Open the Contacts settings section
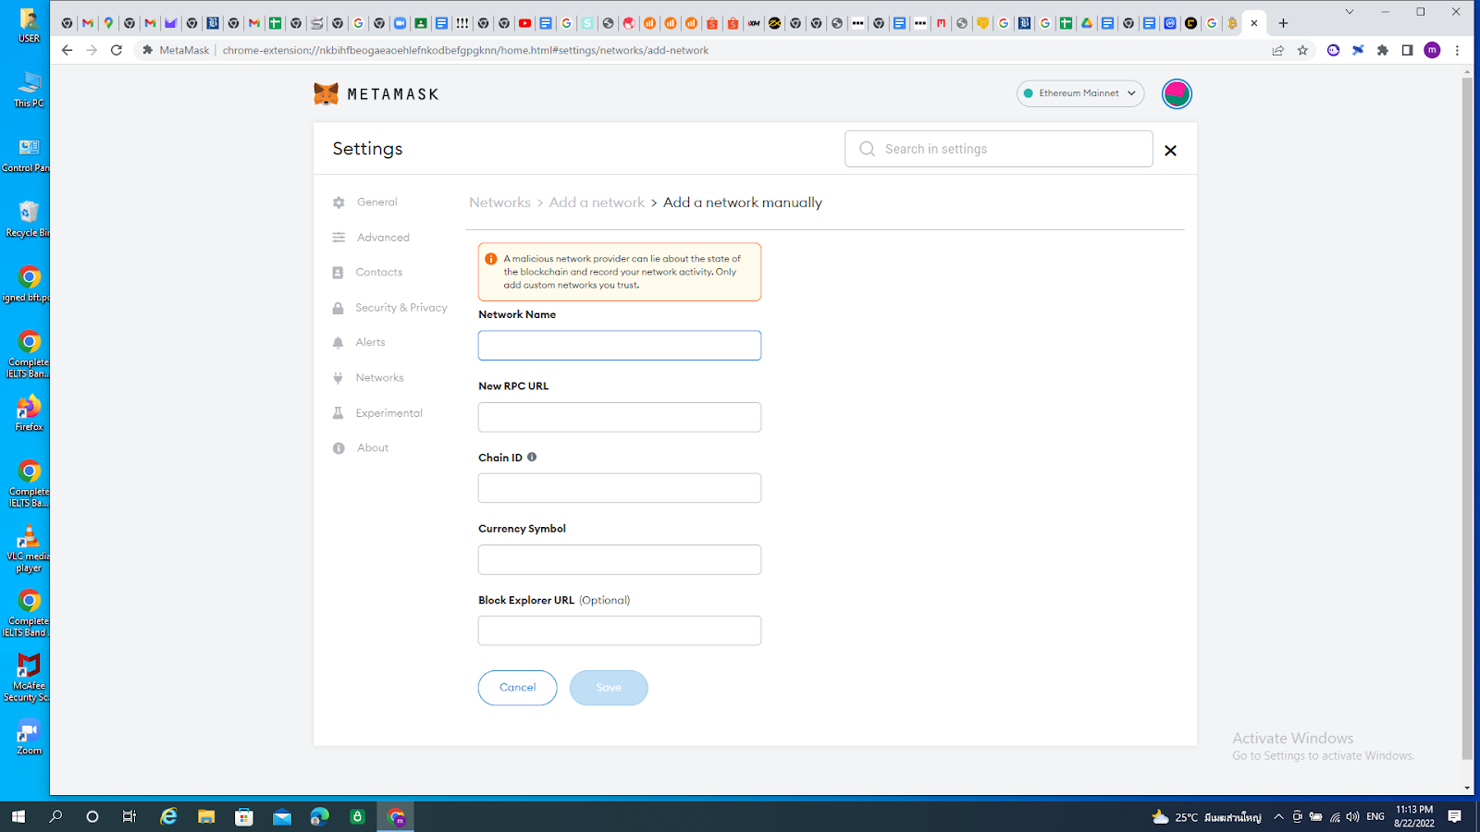The height and width of the screenshot is (832, 1480). point(367,273)
